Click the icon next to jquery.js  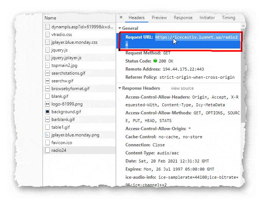click(47, 50)
